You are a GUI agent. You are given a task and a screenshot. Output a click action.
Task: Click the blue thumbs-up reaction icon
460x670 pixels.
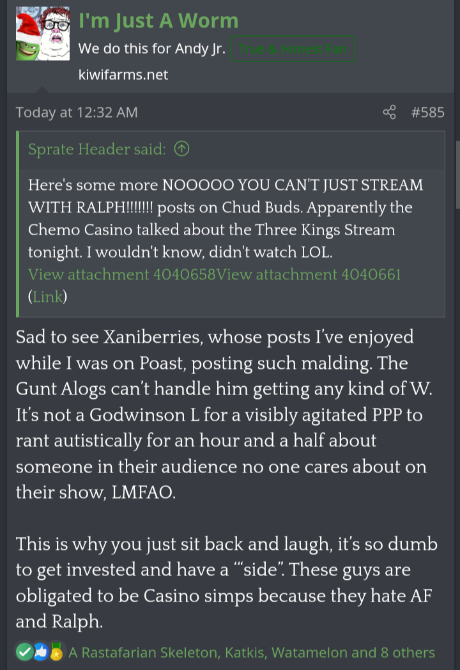(41, 651)
